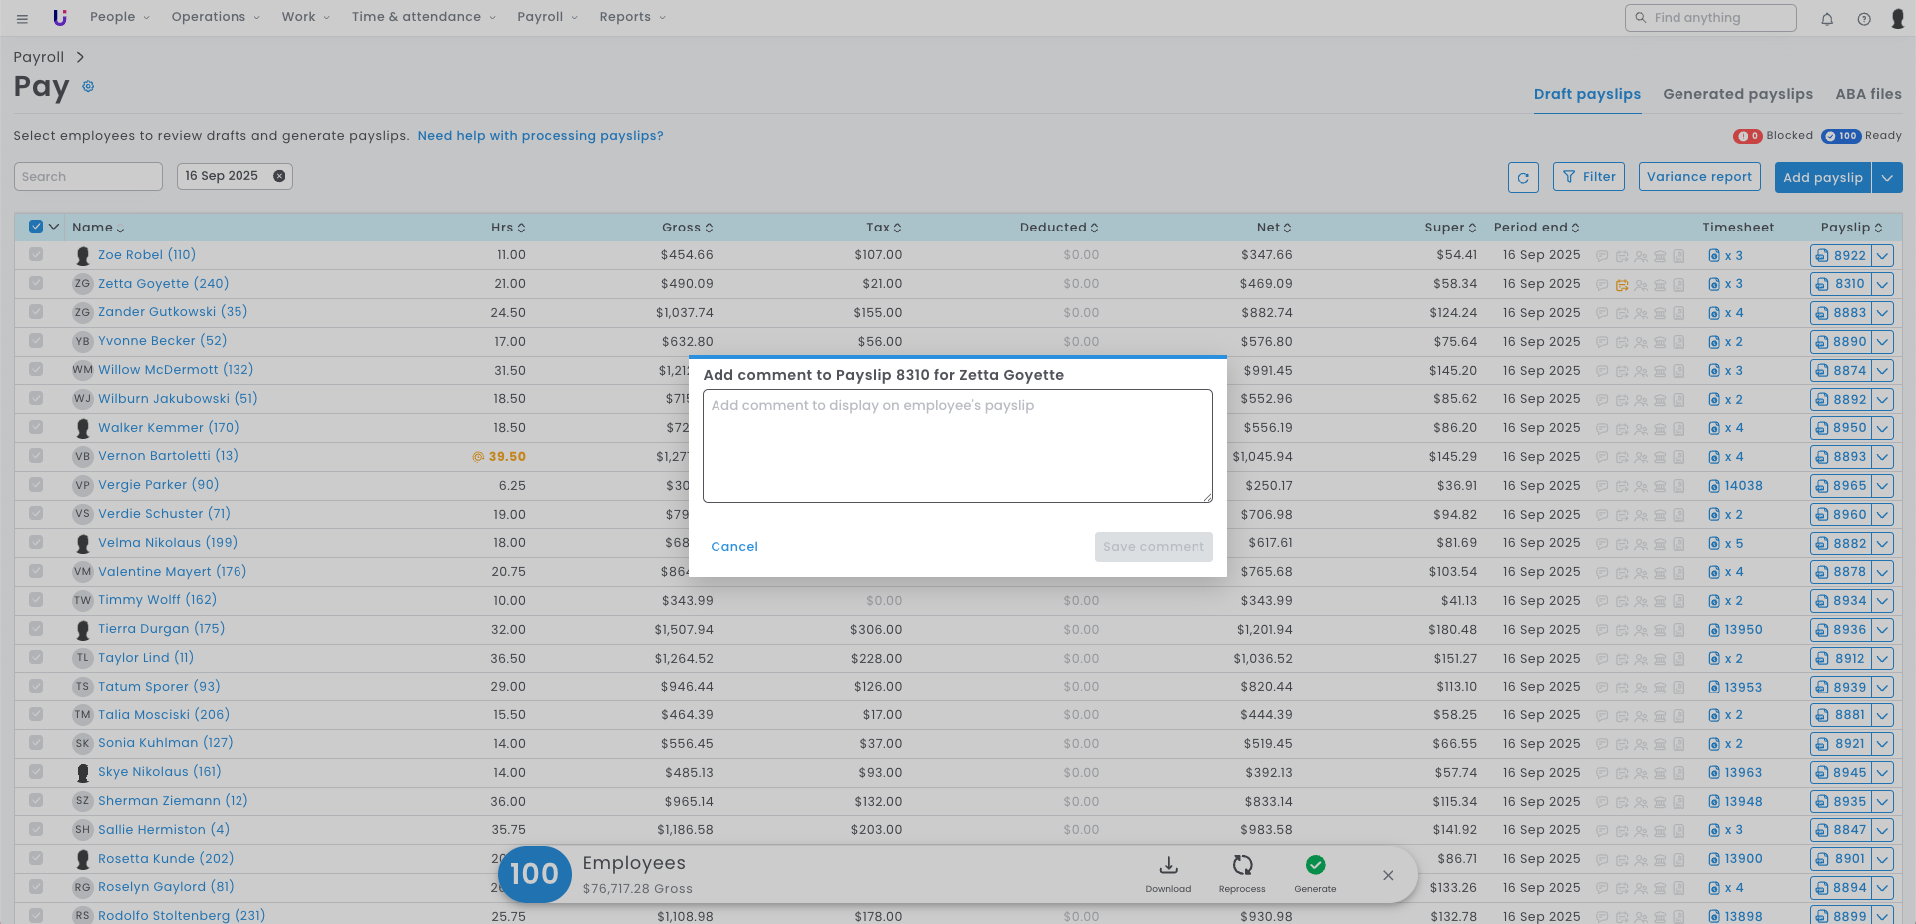Open the Variance report
1916x924 pixels.
tap(1698, 177)
